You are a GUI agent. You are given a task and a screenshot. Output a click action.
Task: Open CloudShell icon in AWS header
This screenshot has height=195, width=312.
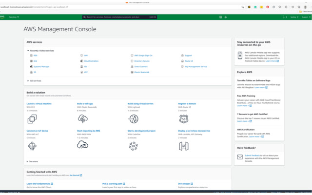click(220, 17)
